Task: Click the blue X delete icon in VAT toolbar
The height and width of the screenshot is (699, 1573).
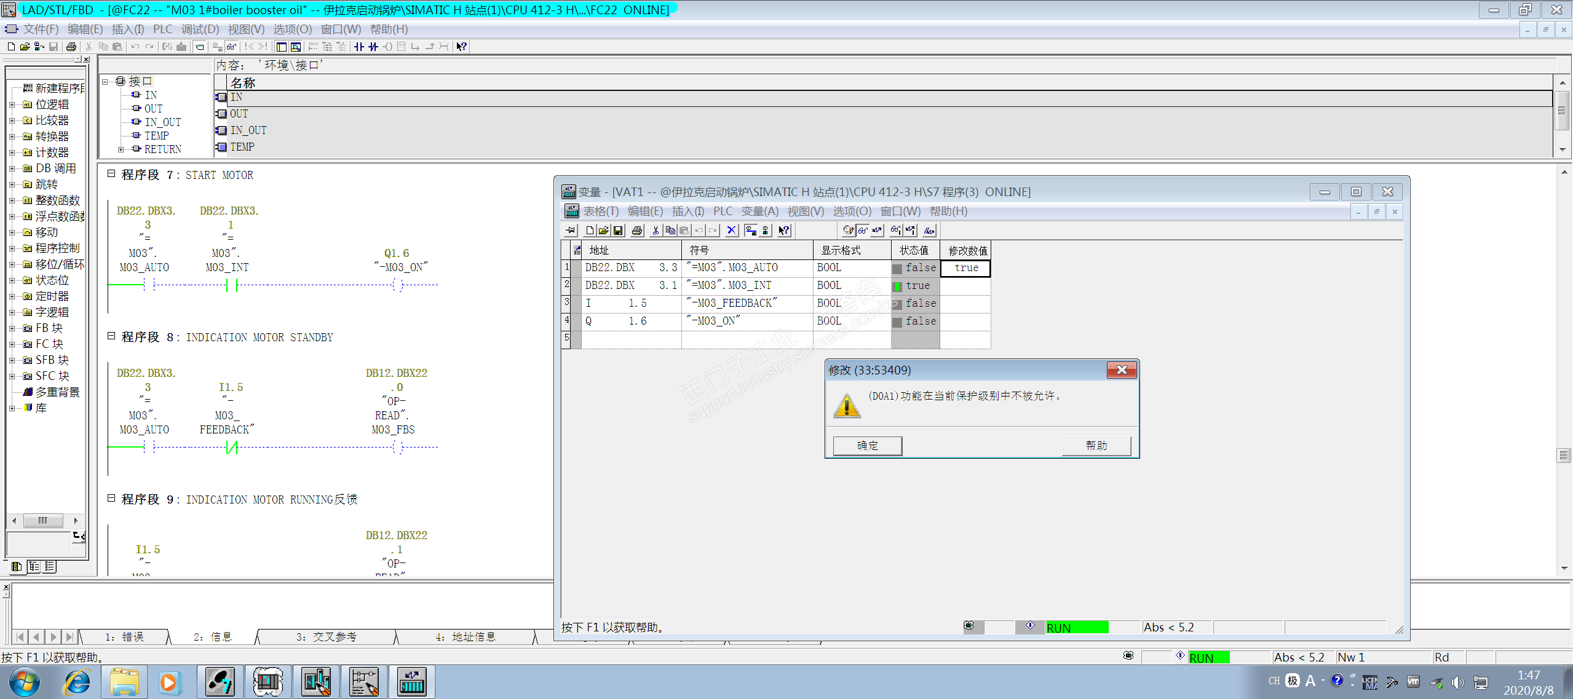Action: pyautogui.click(x=731, y=231)
